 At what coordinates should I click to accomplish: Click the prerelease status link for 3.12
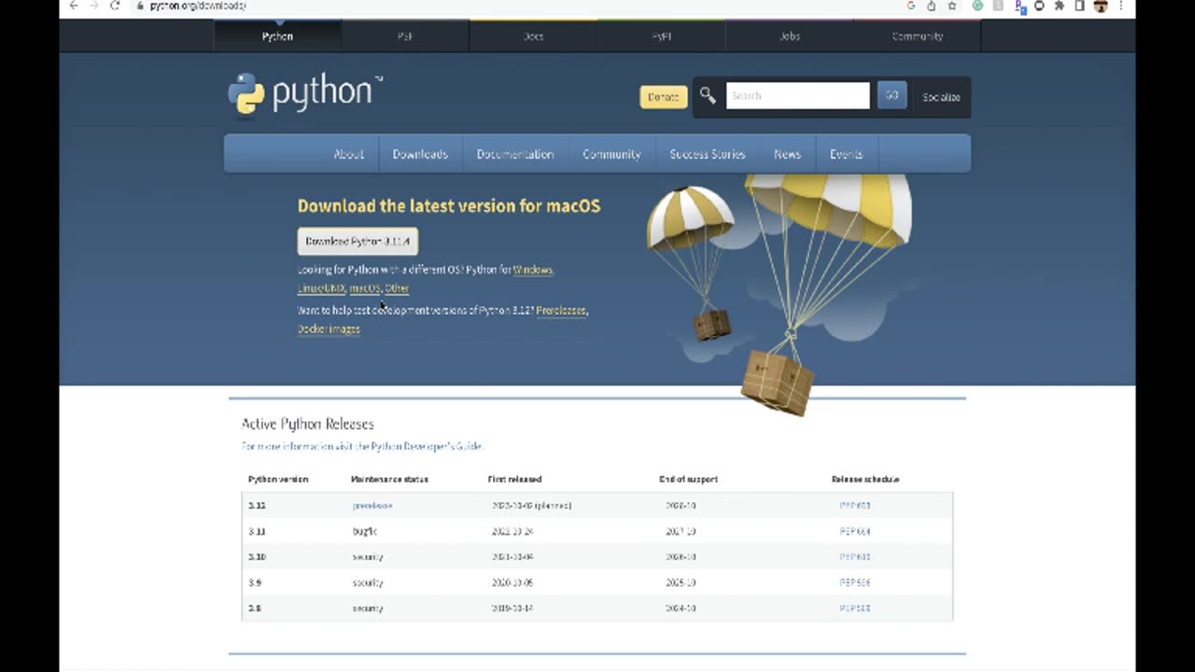pos(373,505)
